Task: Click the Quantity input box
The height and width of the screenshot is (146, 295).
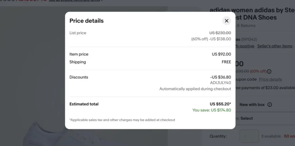Action: (249, 136)
